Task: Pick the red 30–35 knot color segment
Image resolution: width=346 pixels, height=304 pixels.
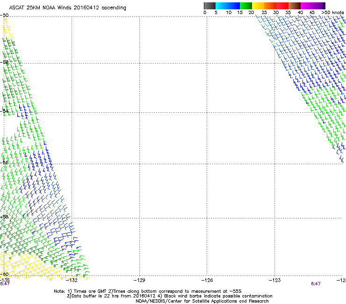Action: click(282, 6)
